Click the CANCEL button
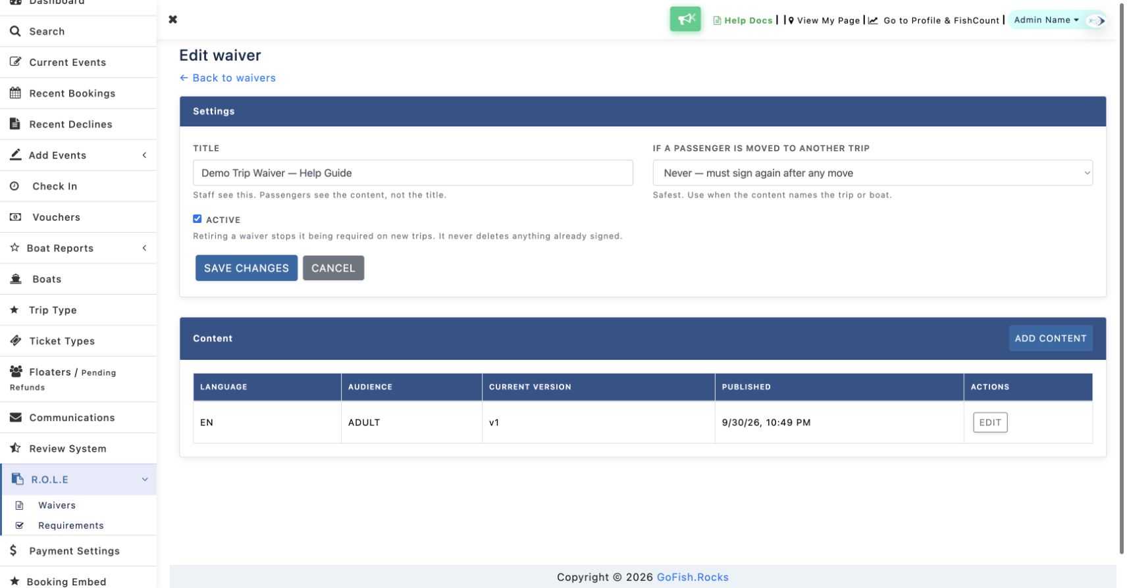Image resolution: width=1127 pixels, height=588 pixels. pyautogui.click(x=333, y=268)
